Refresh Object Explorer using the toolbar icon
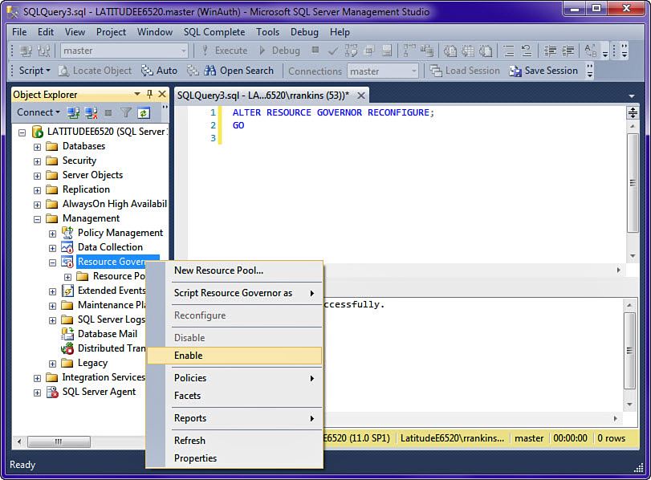 144,113
